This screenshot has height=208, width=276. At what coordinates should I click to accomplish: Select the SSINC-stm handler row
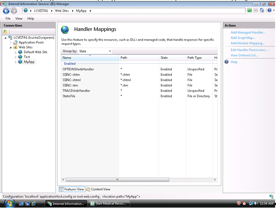139,85
